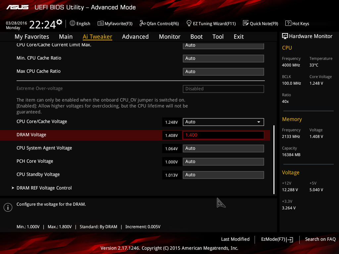Click the 22:24 clock display
Image resolution: width=339 pixels, height=254 pixels.
click(x=43, y=24)
